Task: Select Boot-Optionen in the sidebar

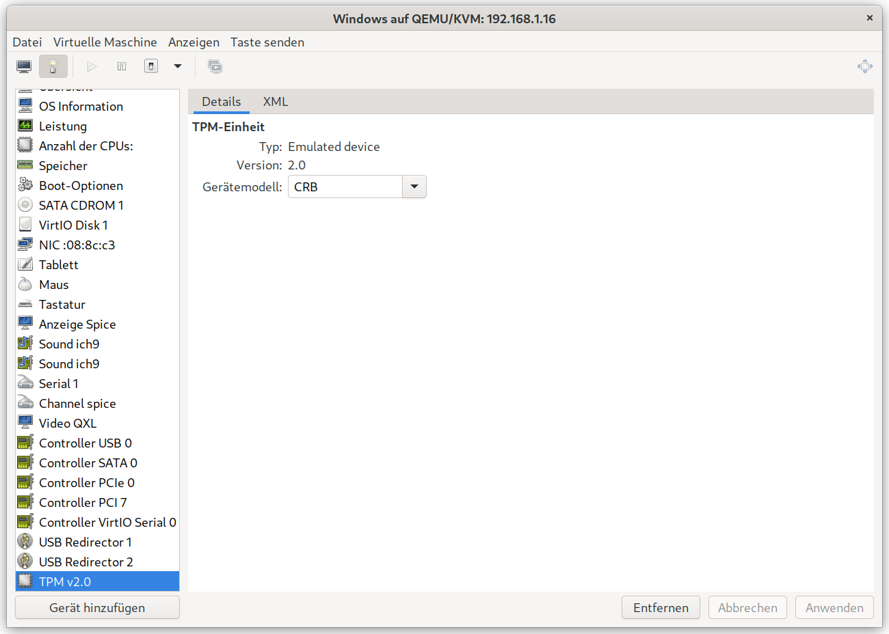Action: click(81, 185)
